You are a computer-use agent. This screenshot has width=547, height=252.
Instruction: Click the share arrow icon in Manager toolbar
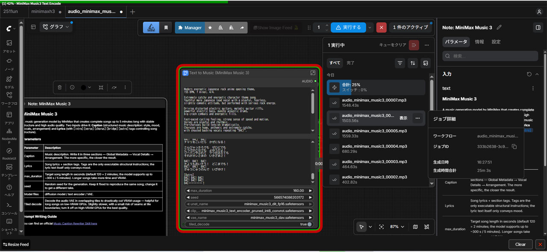click(x=242, y=28)
